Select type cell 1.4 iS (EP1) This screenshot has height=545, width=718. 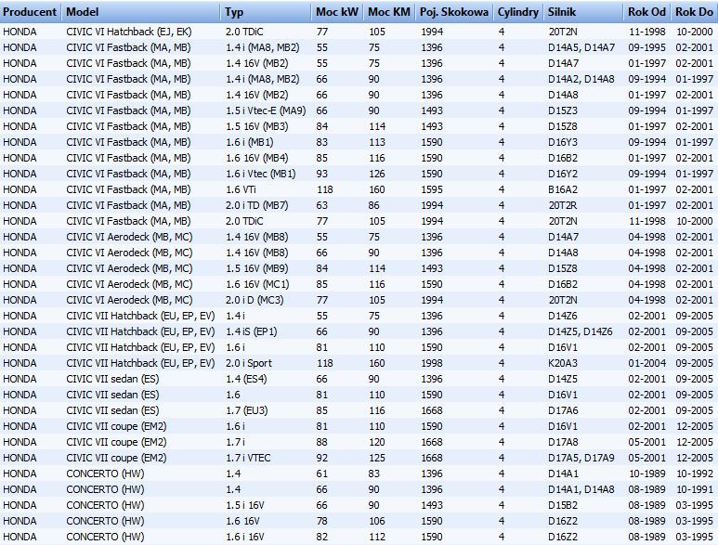(x=252, y=331)
